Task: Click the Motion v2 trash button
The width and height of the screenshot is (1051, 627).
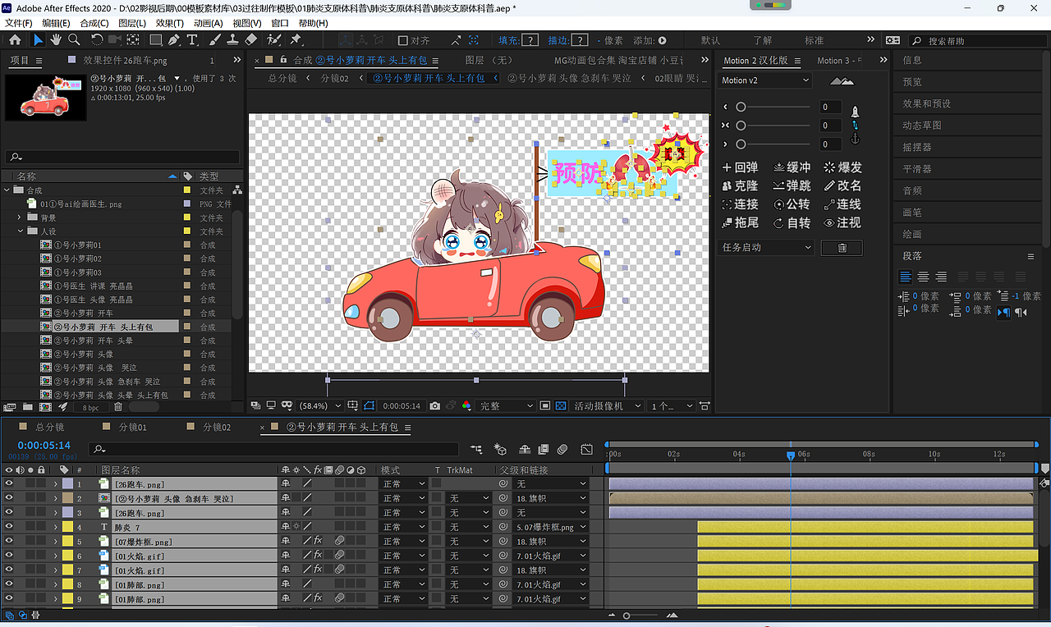Action: click(x=842, y=248)
